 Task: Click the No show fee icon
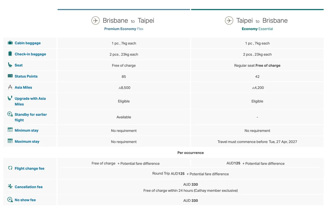coord(10,200)
